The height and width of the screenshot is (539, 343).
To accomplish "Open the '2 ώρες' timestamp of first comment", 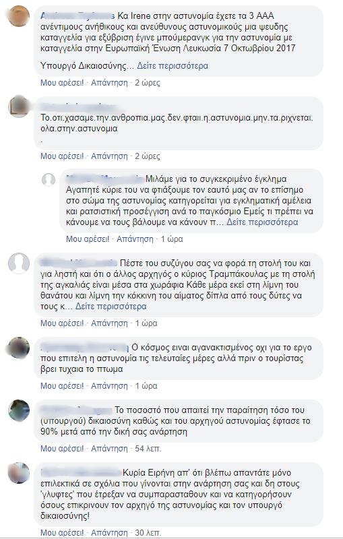I will coord(148,82).
